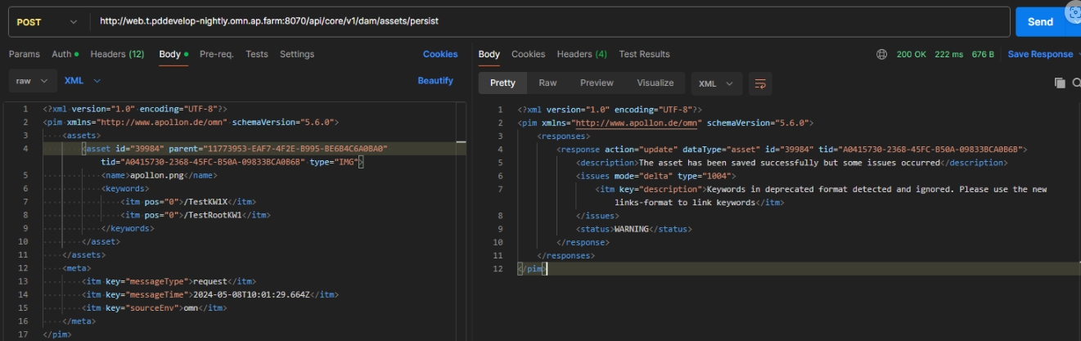Open the raw body type dropdown
This screenshot has height=341, width=1081.
click(33, 81)
